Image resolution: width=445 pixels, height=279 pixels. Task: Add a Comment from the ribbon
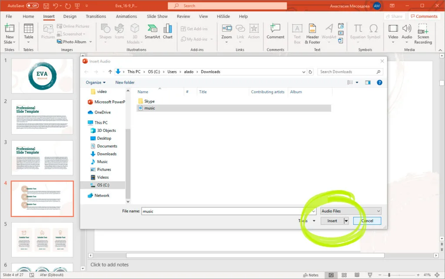click(x=275, y=31)
